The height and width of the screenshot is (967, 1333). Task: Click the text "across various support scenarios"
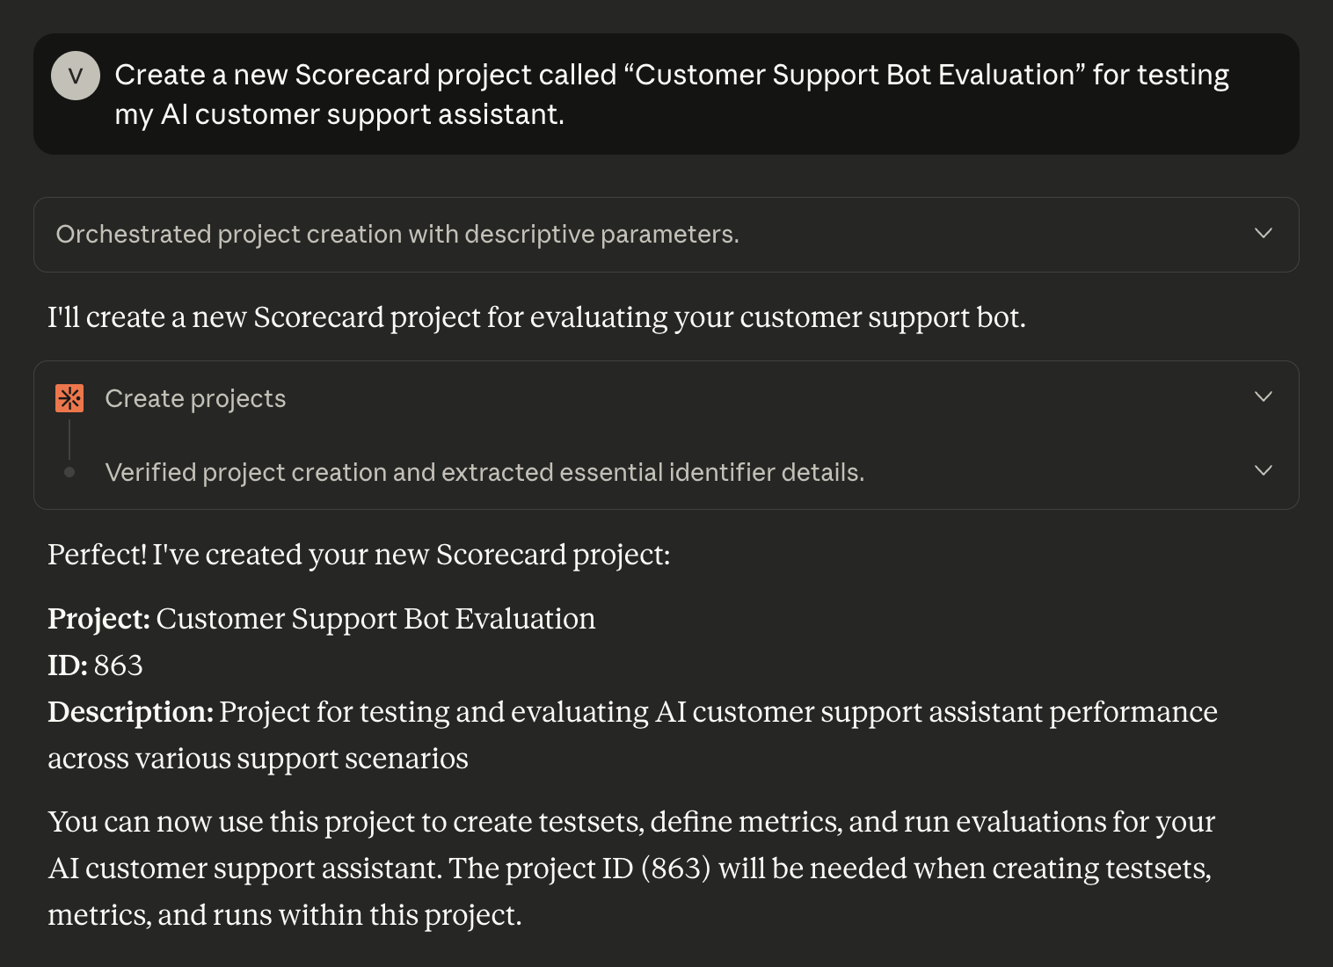click(258, 759)
